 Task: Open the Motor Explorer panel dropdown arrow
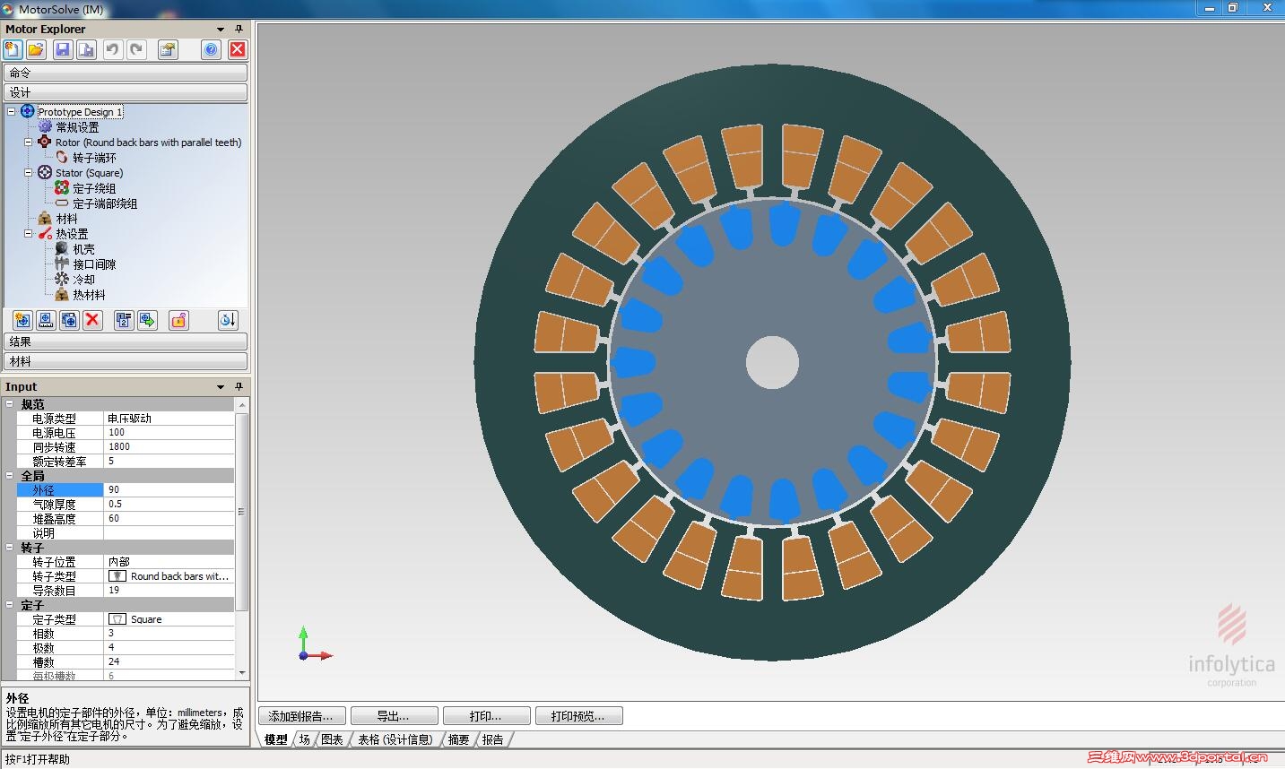(221, 30)
